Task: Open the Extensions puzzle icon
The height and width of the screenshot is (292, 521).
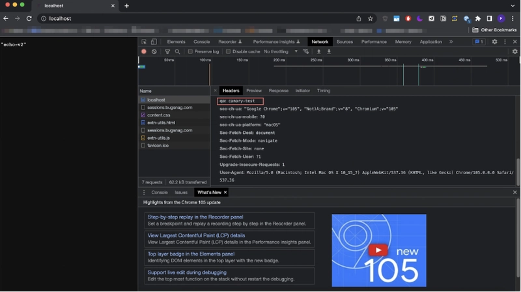Action: point(478,19)
